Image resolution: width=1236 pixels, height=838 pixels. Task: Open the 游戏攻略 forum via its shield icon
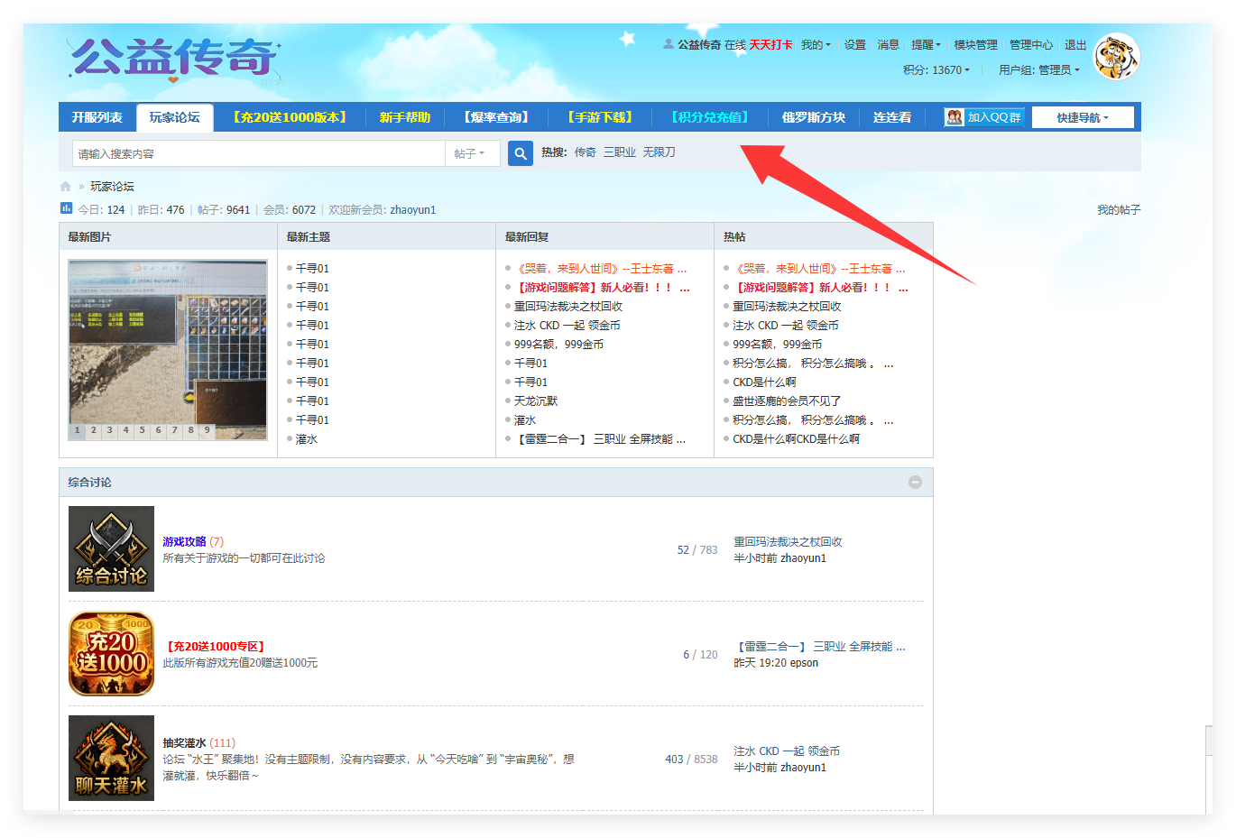[x=111, y=548]
